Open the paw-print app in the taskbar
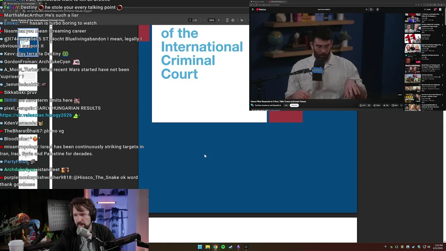 246,247
